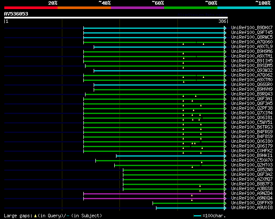Click the cyan alignment bar for UniRef100_B9HKI1

click(170, 156)
